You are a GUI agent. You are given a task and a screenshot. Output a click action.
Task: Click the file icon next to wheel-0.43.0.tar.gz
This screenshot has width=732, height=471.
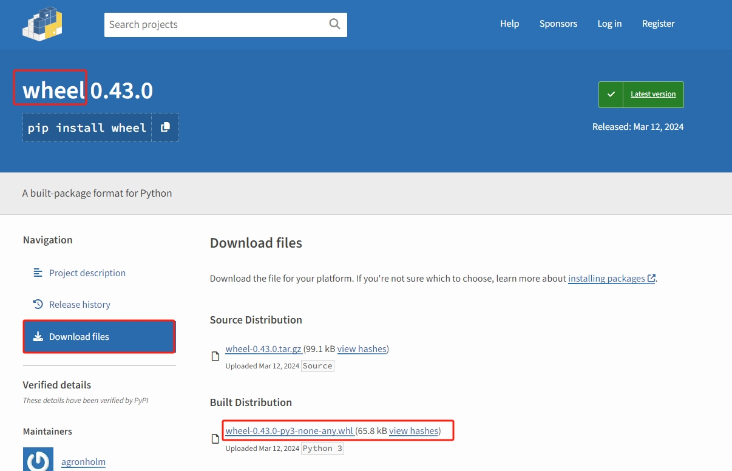[x=215, y=356]
